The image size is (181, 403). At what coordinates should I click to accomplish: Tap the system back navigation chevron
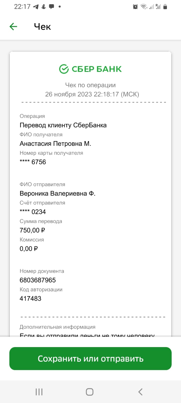point(141,392)
